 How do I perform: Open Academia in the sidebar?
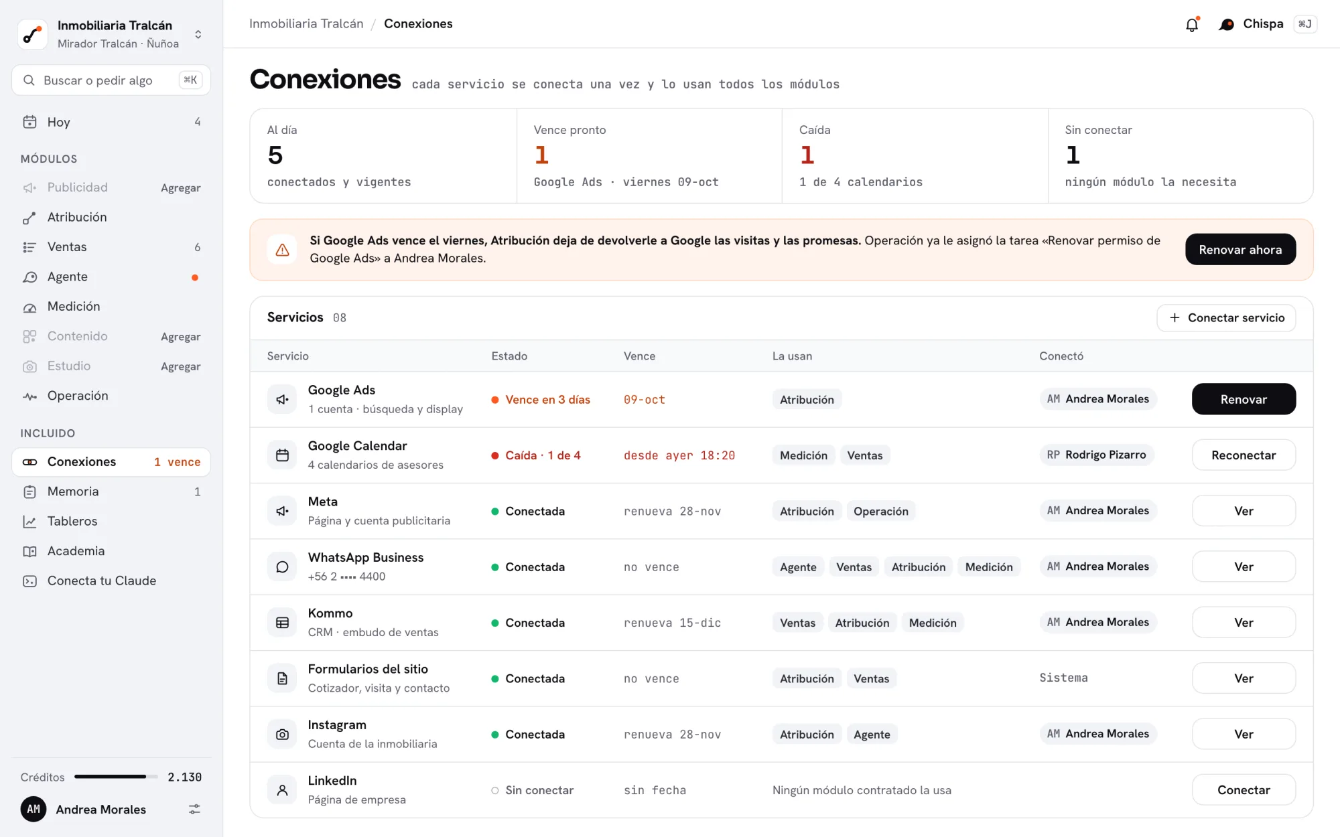pos(111,551)
